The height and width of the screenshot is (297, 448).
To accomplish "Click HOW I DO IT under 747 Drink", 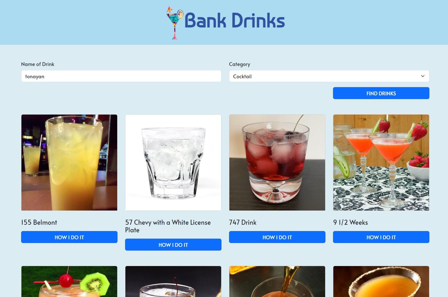I will pyautogui.click(x=277, y=237).
